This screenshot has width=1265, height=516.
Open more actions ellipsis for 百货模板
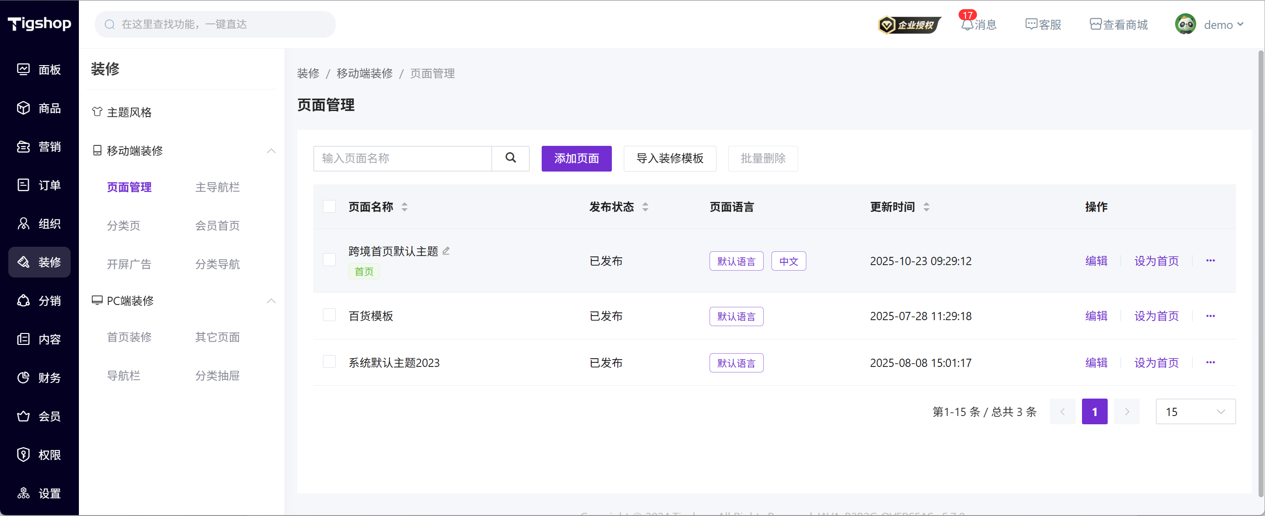pyautogui.click(x=1210, y=316)
